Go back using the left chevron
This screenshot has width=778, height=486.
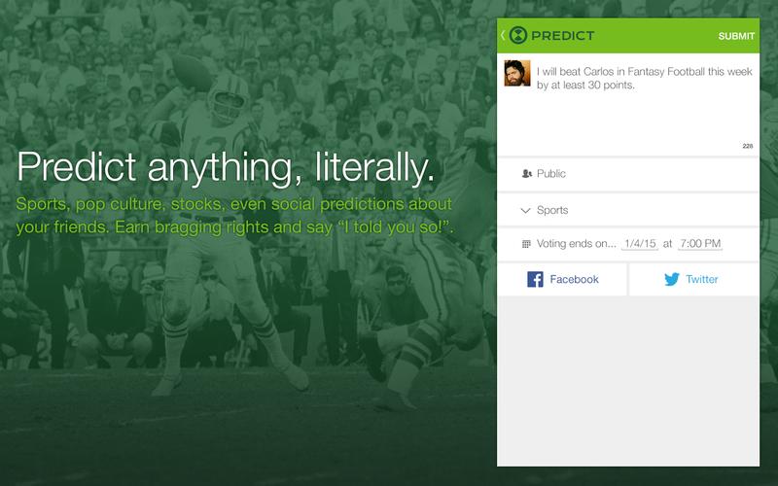[502, 36]
